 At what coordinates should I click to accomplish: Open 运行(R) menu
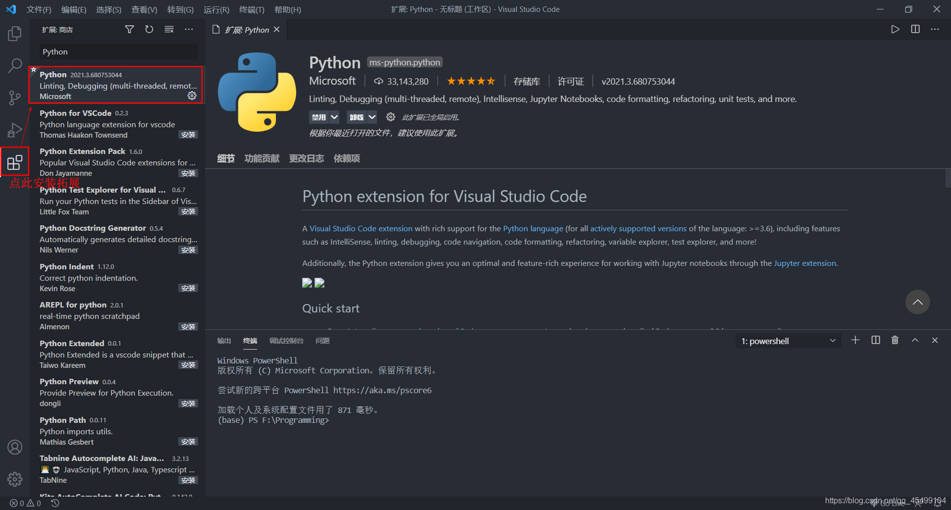[x=216, y=9]
